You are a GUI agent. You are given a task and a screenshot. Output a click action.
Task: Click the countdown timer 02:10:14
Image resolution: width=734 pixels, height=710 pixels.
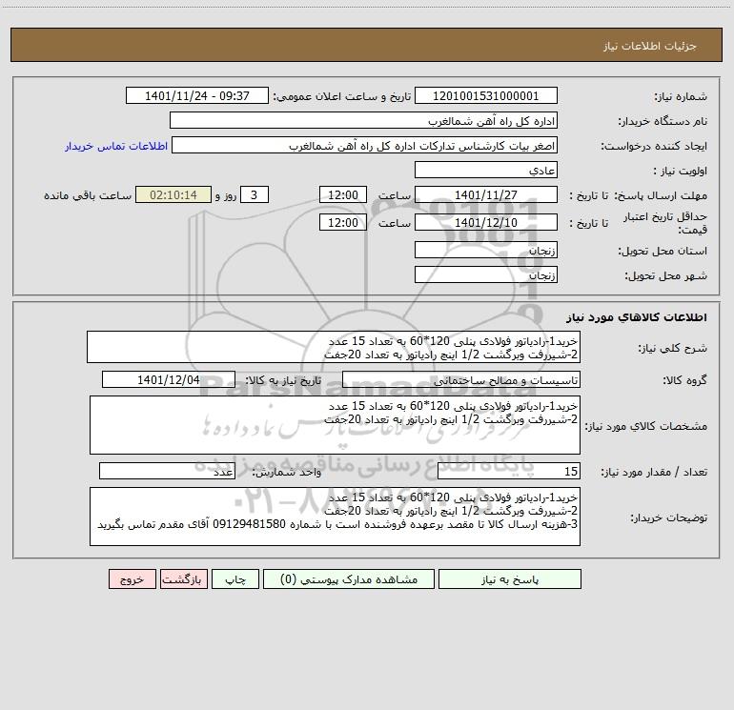(173, 194)
